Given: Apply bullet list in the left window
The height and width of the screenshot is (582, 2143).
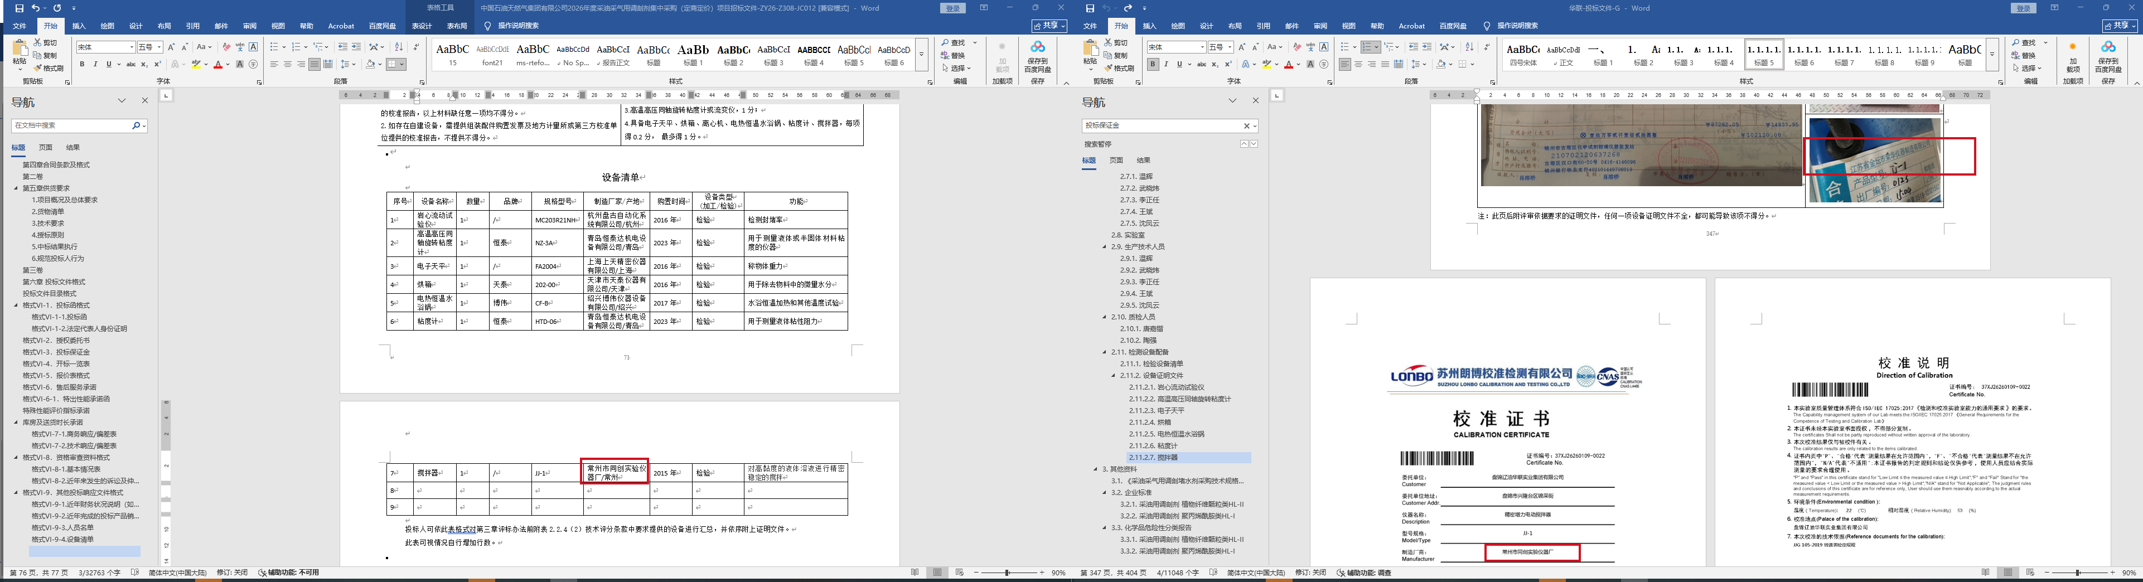Looking at the screenshot, I should (275, 47).
